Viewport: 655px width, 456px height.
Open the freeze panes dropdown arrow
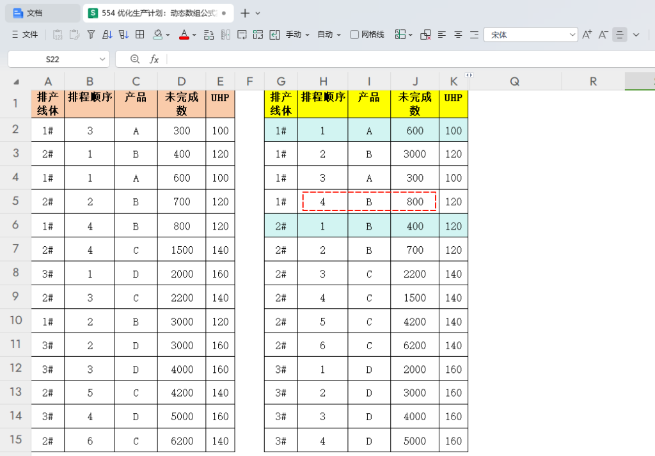[411, 35]
